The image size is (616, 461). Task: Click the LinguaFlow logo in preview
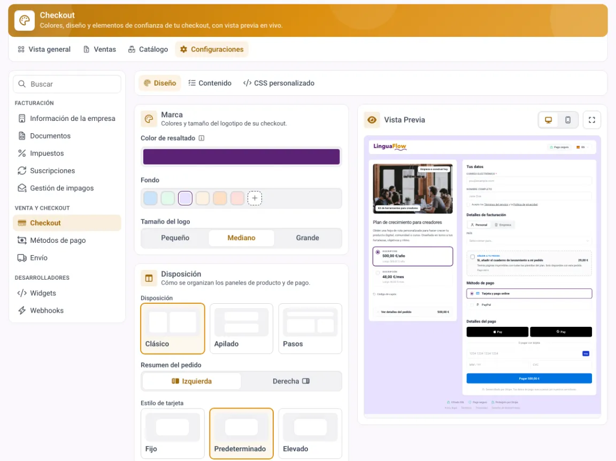click(390, 147)
